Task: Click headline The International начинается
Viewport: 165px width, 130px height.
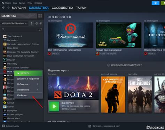Action: (64, 50)
